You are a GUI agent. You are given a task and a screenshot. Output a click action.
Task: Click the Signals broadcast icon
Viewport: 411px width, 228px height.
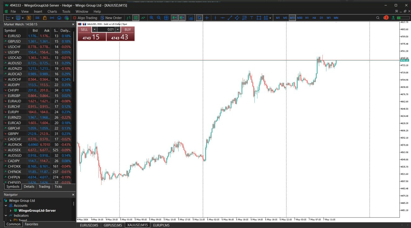click(x=52, y=18)
